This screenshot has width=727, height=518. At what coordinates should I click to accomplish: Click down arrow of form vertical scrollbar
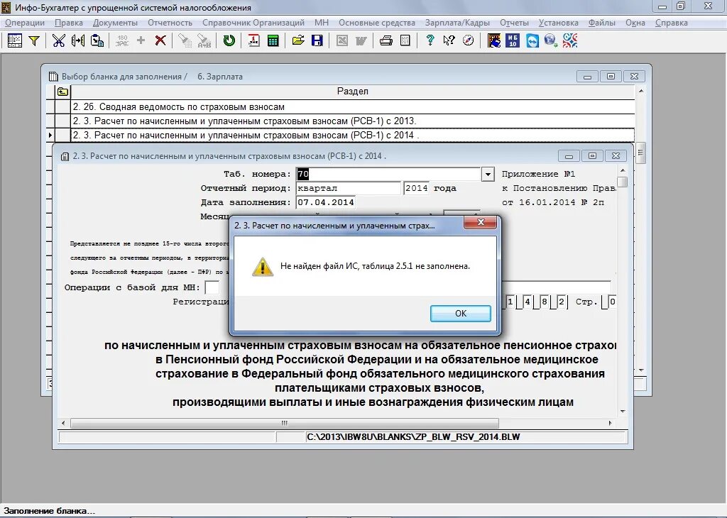[623, 412]
